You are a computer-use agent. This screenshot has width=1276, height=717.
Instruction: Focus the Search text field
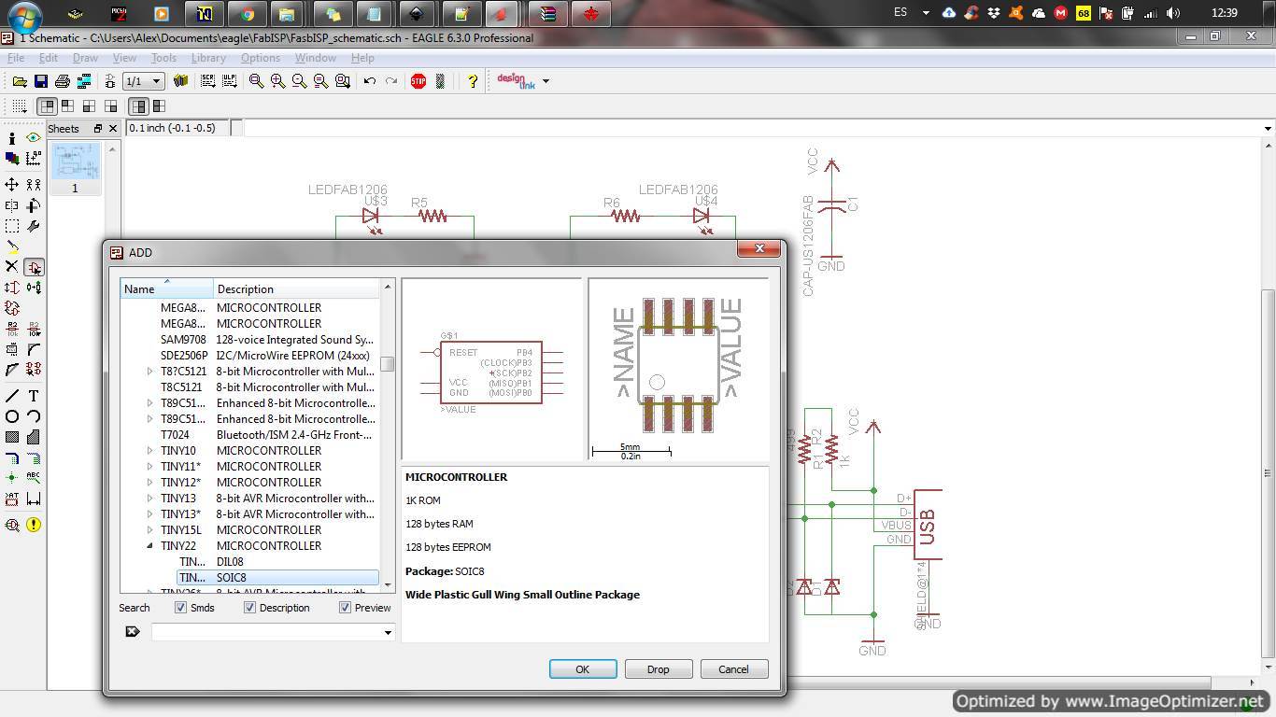[266, 633]
